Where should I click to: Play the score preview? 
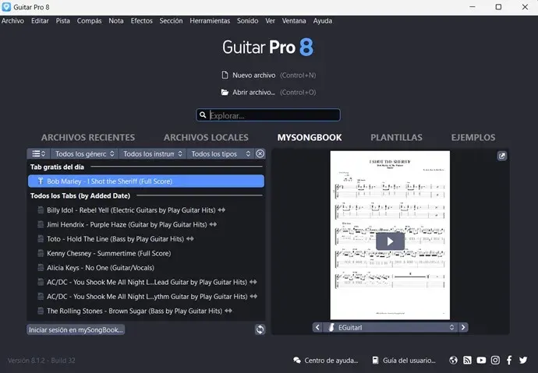point(390,241)
